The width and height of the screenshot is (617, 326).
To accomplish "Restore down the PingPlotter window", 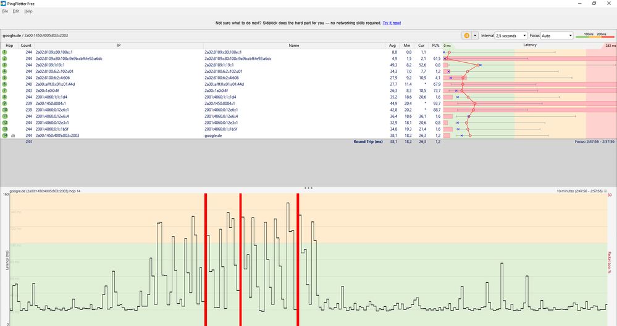I will [x=594, y=4].
